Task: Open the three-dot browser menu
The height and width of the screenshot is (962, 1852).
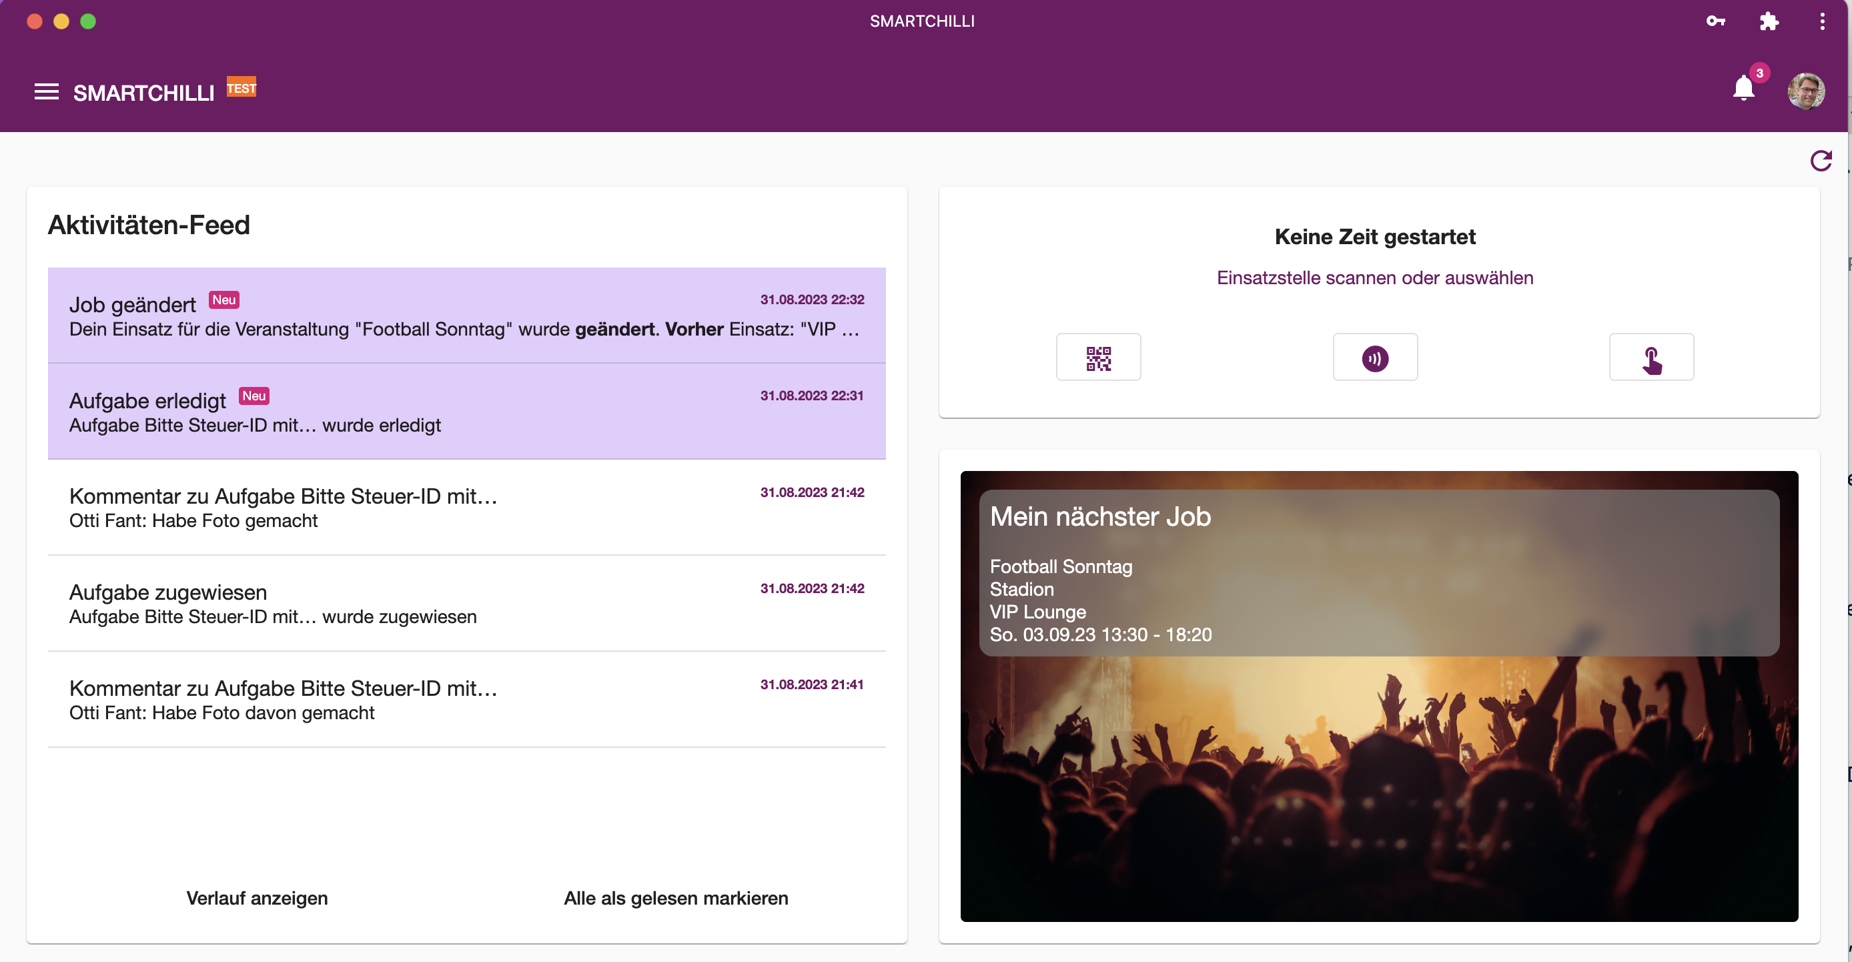Action: point(1822,21)
